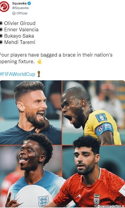
Task: Open the yellow-jersey player photo
Action: (x=94, y=113)
